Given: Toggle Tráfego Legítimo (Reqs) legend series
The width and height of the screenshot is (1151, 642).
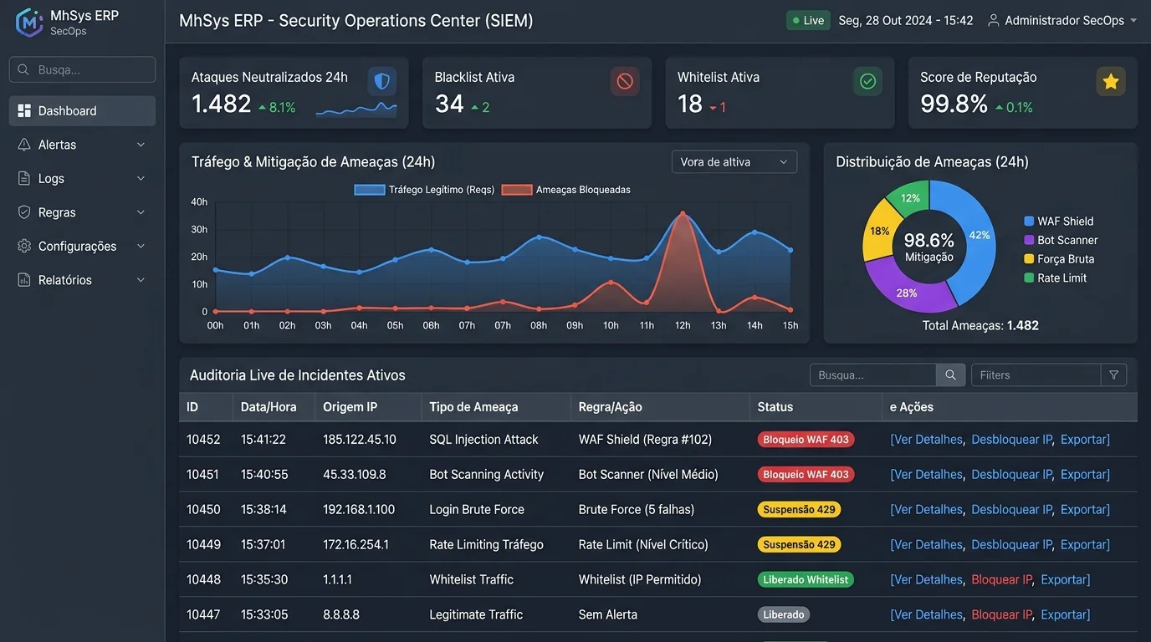Looking at the screenshot, I should pos(426,190).
